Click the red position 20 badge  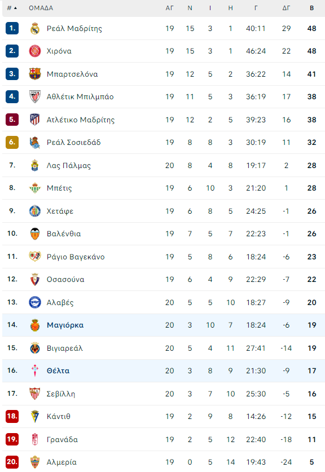[x=12, y=462]
